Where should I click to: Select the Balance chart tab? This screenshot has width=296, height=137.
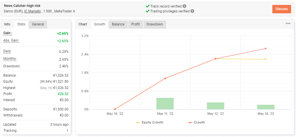118,24
